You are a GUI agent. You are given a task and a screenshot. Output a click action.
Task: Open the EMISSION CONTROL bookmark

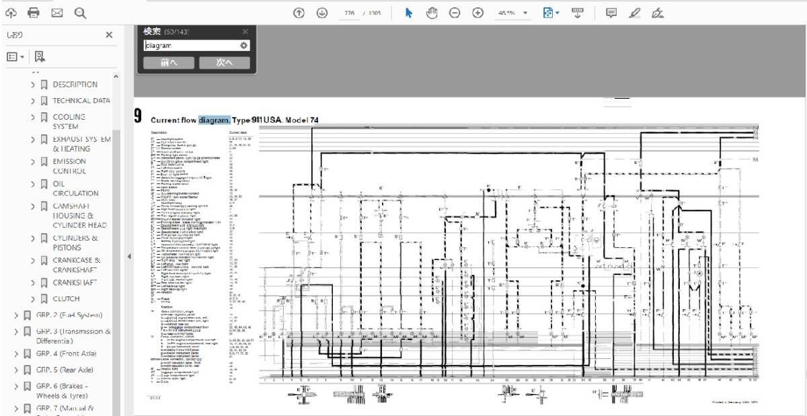coord(69,167)
